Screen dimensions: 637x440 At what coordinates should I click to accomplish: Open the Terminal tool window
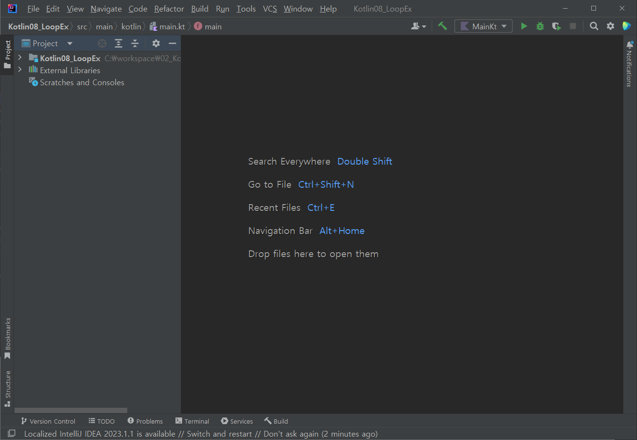192,421
